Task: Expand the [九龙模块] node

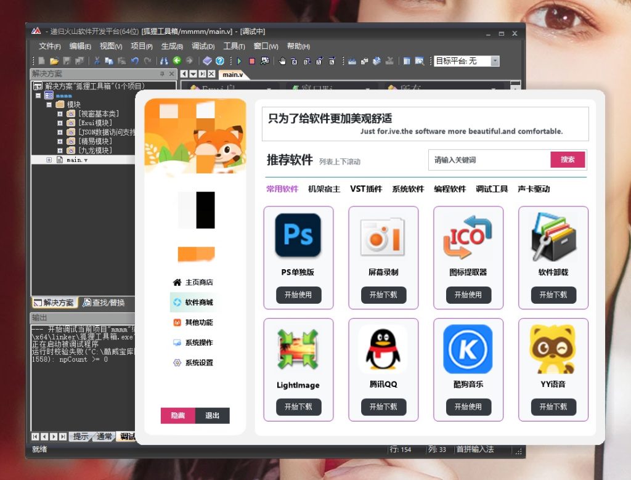Action: point(60,150)
